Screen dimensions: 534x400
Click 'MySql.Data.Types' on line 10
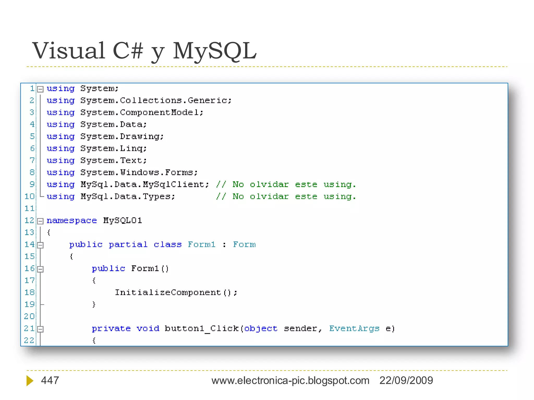[126, 197]
